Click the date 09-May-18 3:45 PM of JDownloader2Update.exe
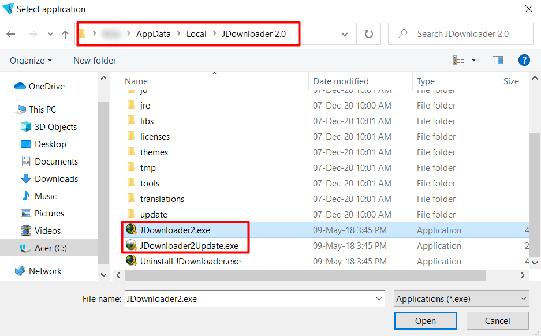 coord(349,245)
